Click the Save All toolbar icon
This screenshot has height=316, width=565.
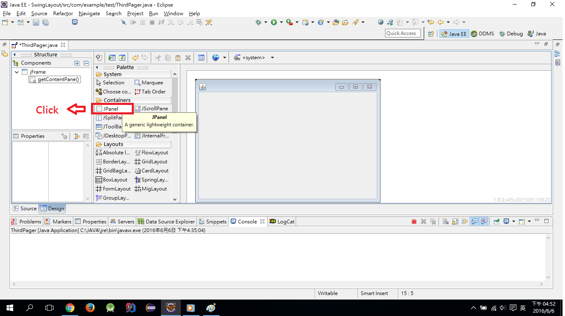point(45,22)
